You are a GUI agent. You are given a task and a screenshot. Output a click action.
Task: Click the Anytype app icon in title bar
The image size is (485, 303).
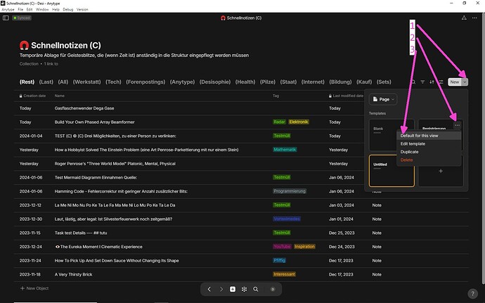pyautogui.click(x=3, y=3)
